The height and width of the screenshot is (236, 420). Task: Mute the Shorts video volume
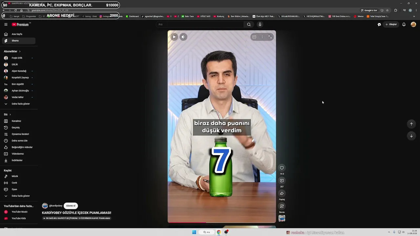click(x=183, y=37)
